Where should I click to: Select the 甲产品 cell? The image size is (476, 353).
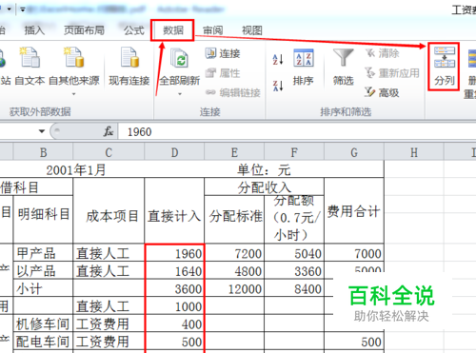(x=43, y=253)
